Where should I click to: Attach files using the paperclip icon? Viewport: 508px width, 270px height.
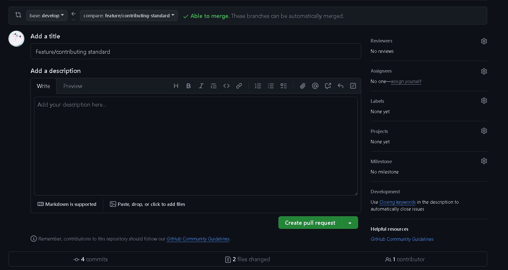pos(303,86)
